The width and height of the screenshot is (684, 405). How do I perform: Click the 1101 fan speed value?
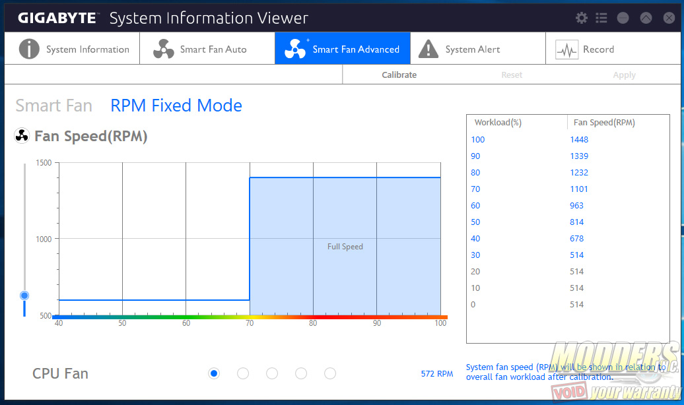[579, 189]
